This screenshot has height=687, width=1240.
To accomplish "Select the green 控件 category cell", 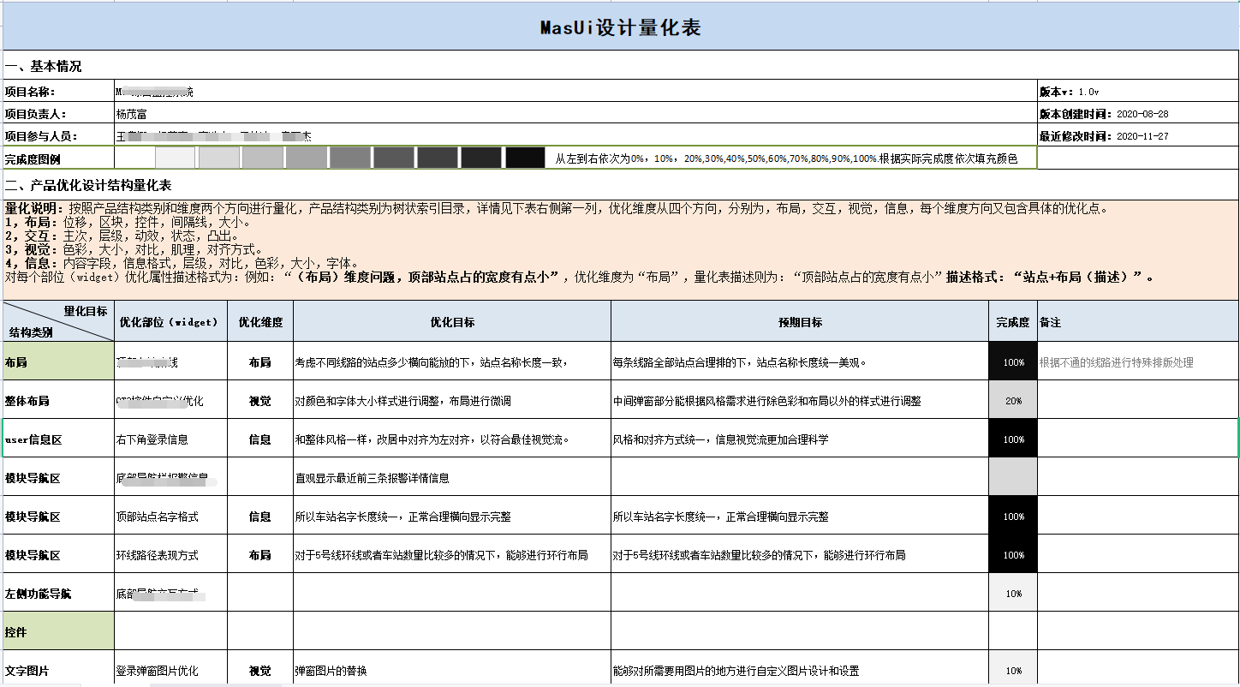I will coord(58,632).
